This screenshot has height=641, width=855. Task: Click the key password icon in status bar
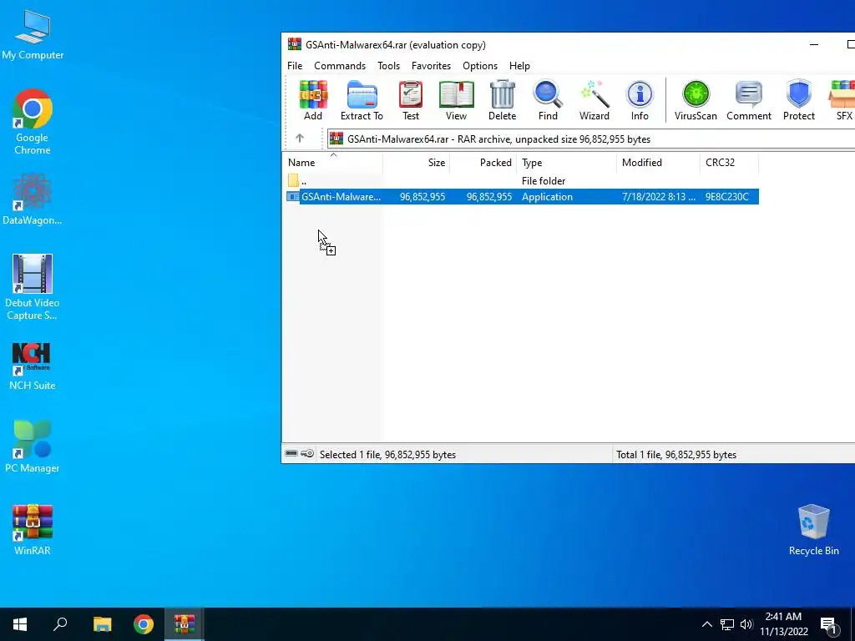pyautogui.click(x=307, y=453)
